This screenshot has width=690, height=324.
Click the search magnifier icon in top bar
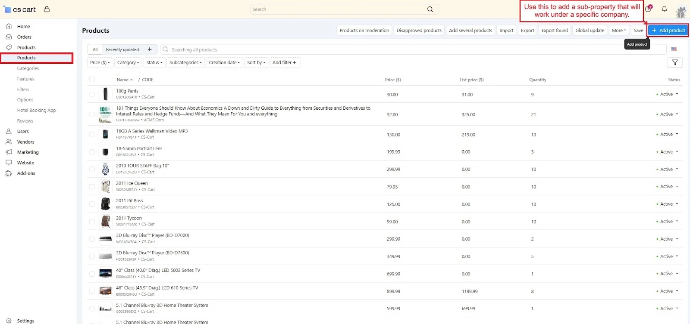[x=430, y=9]
